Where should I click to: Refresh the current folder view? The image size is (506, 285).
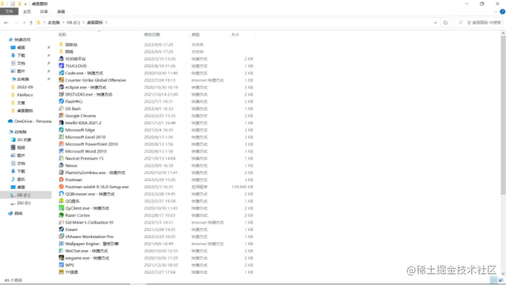point(446,22)
